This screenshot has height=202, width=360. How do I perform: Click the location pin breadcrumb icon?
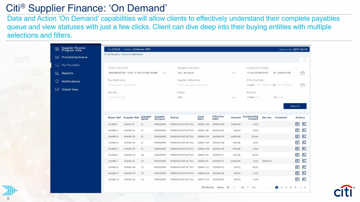[x=105, y=54]
